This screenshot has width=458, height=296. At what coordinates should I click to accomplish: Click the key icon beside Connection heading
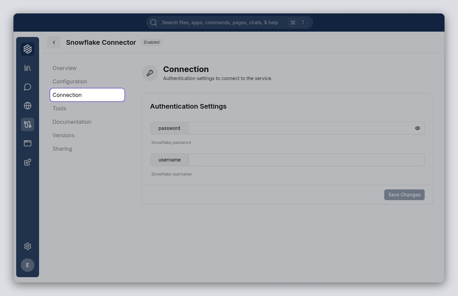150,73
